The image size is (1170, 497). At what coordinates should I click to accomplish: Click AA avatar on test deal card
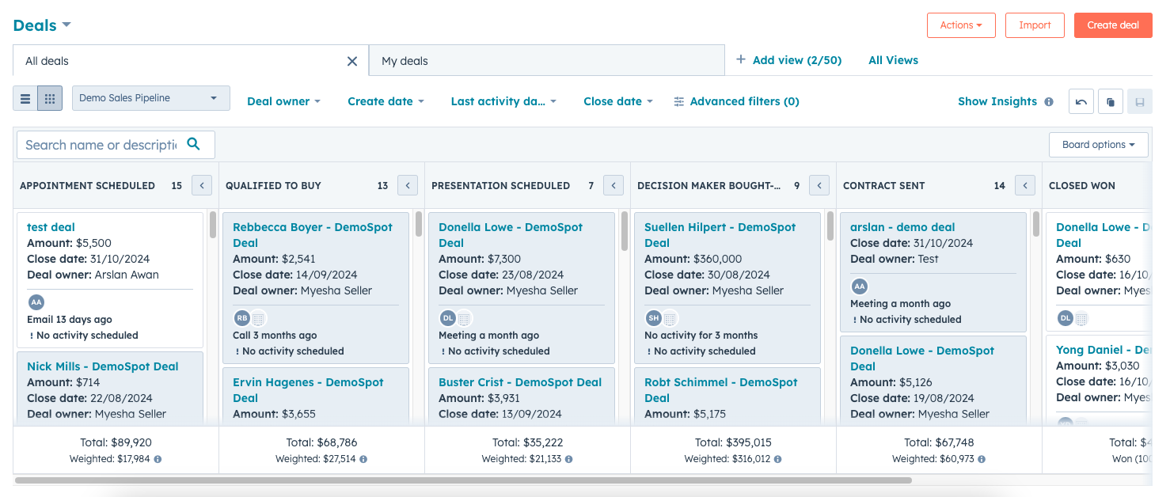click(36, 302)
